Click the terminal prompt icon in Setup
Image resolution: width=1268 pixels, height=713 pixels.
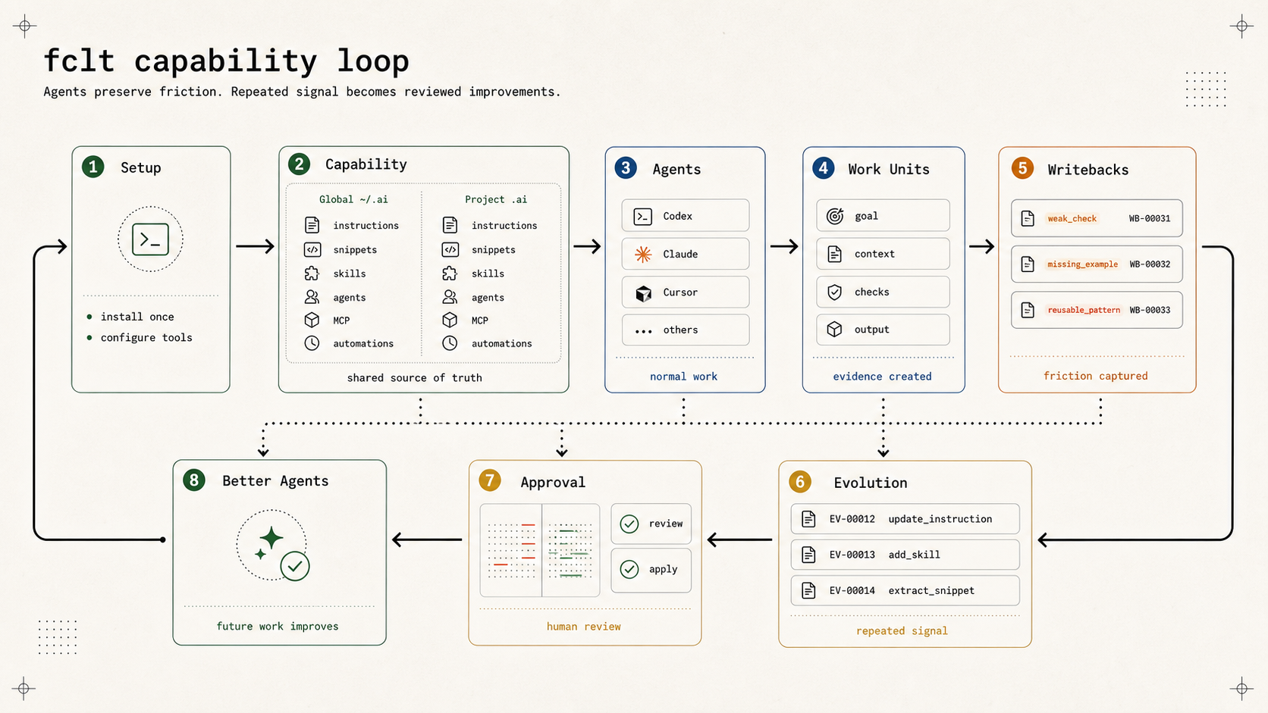[x=150, y=239]
